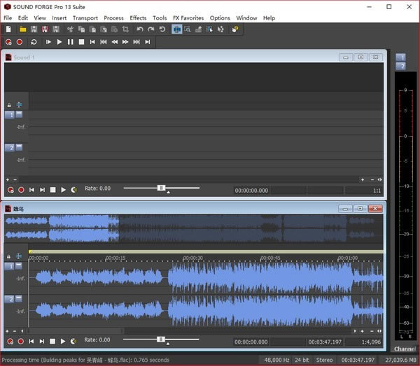
Task: Collapse channel 2 in the 蜂鸟 window
Action: [19, 298]
